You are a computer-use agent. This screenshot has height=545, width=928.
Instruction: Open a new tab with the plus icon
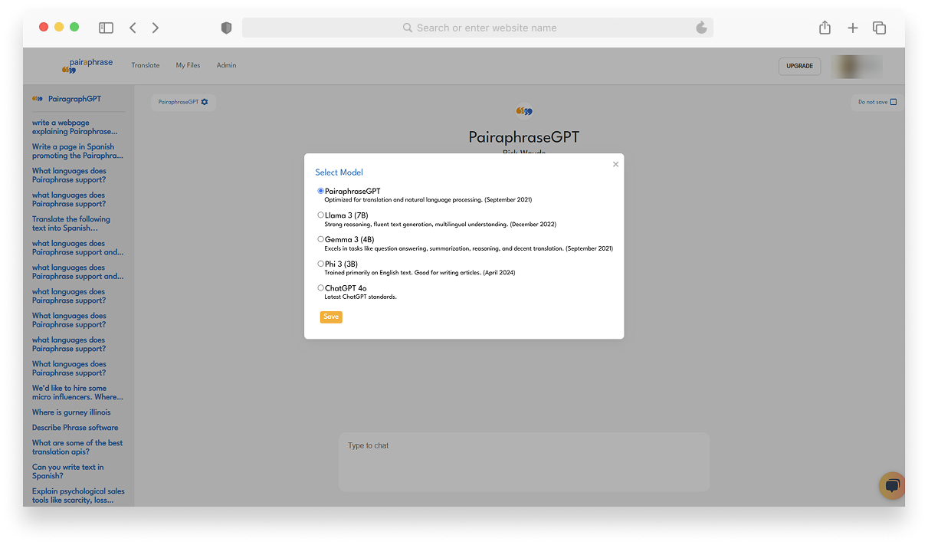click(853, 28)
